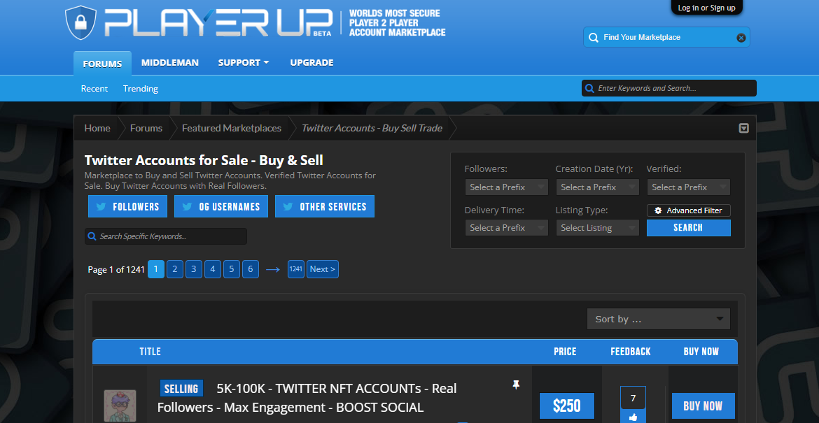Go to page 6
This screenshot has height=423, width=819.
coord(250,269)
